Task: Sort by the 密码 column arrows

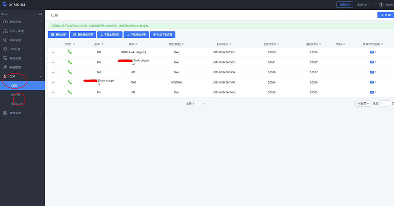Action: 344,44
